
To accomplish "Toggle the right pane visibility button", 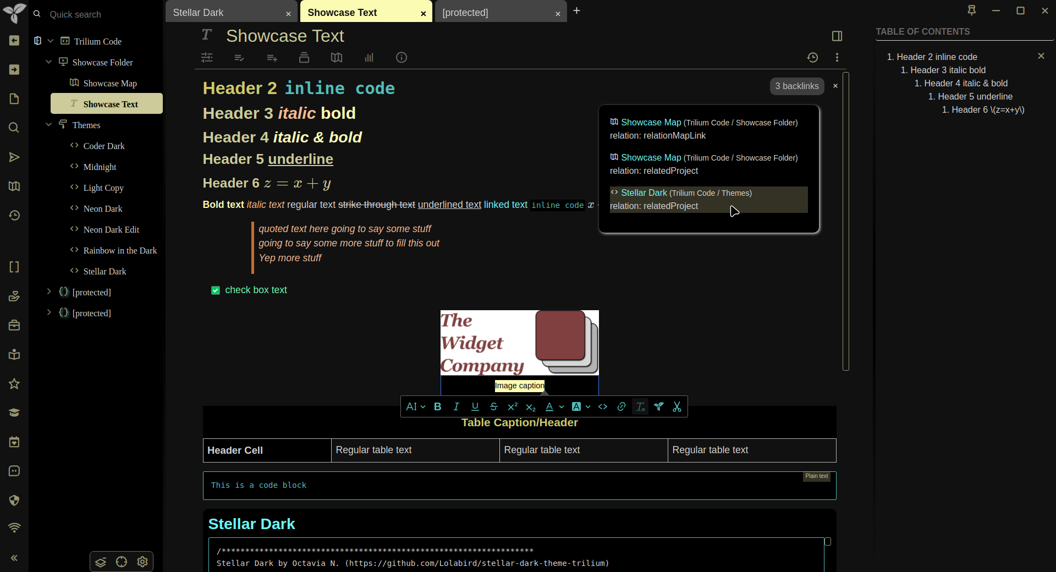I will [x=837, y=36].
